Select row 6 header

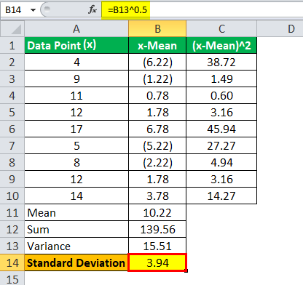coord(12,129)
